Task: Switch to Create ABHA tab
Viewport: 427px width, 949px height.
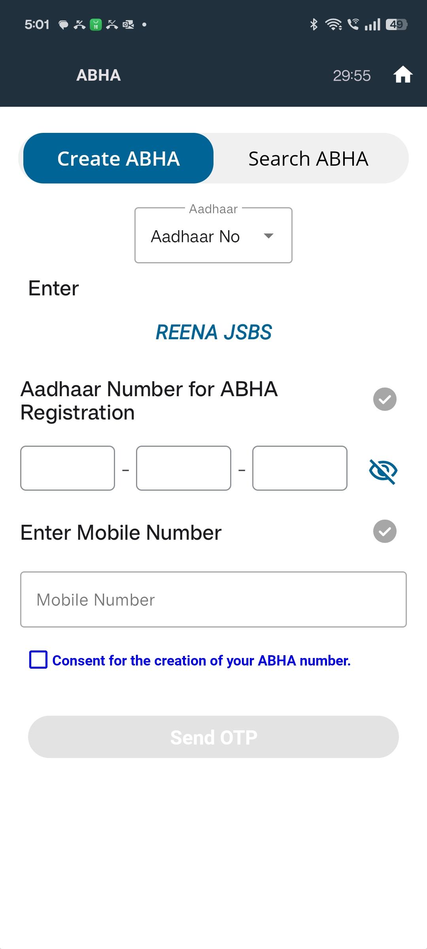Action: click(119, 159)
